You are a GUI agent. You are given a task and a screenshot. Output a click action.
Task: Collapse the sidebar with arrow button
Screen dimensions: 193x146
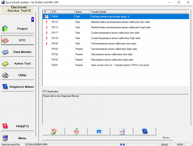coord(32,20)
